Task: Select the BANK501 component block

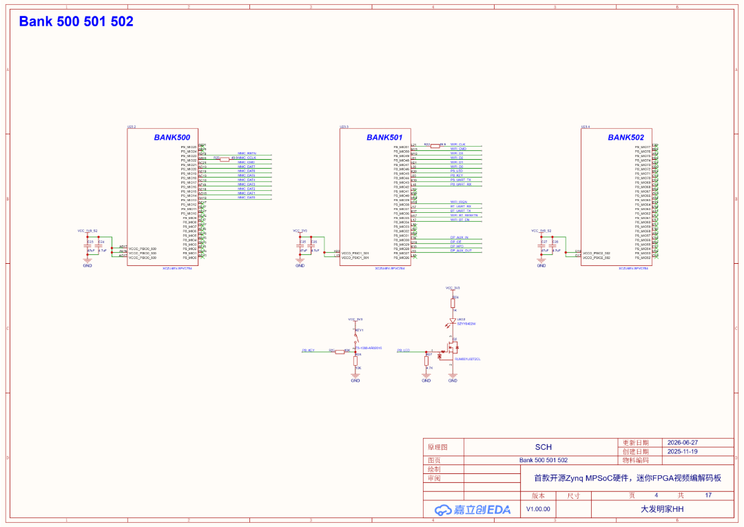Action: click(375, 197)
